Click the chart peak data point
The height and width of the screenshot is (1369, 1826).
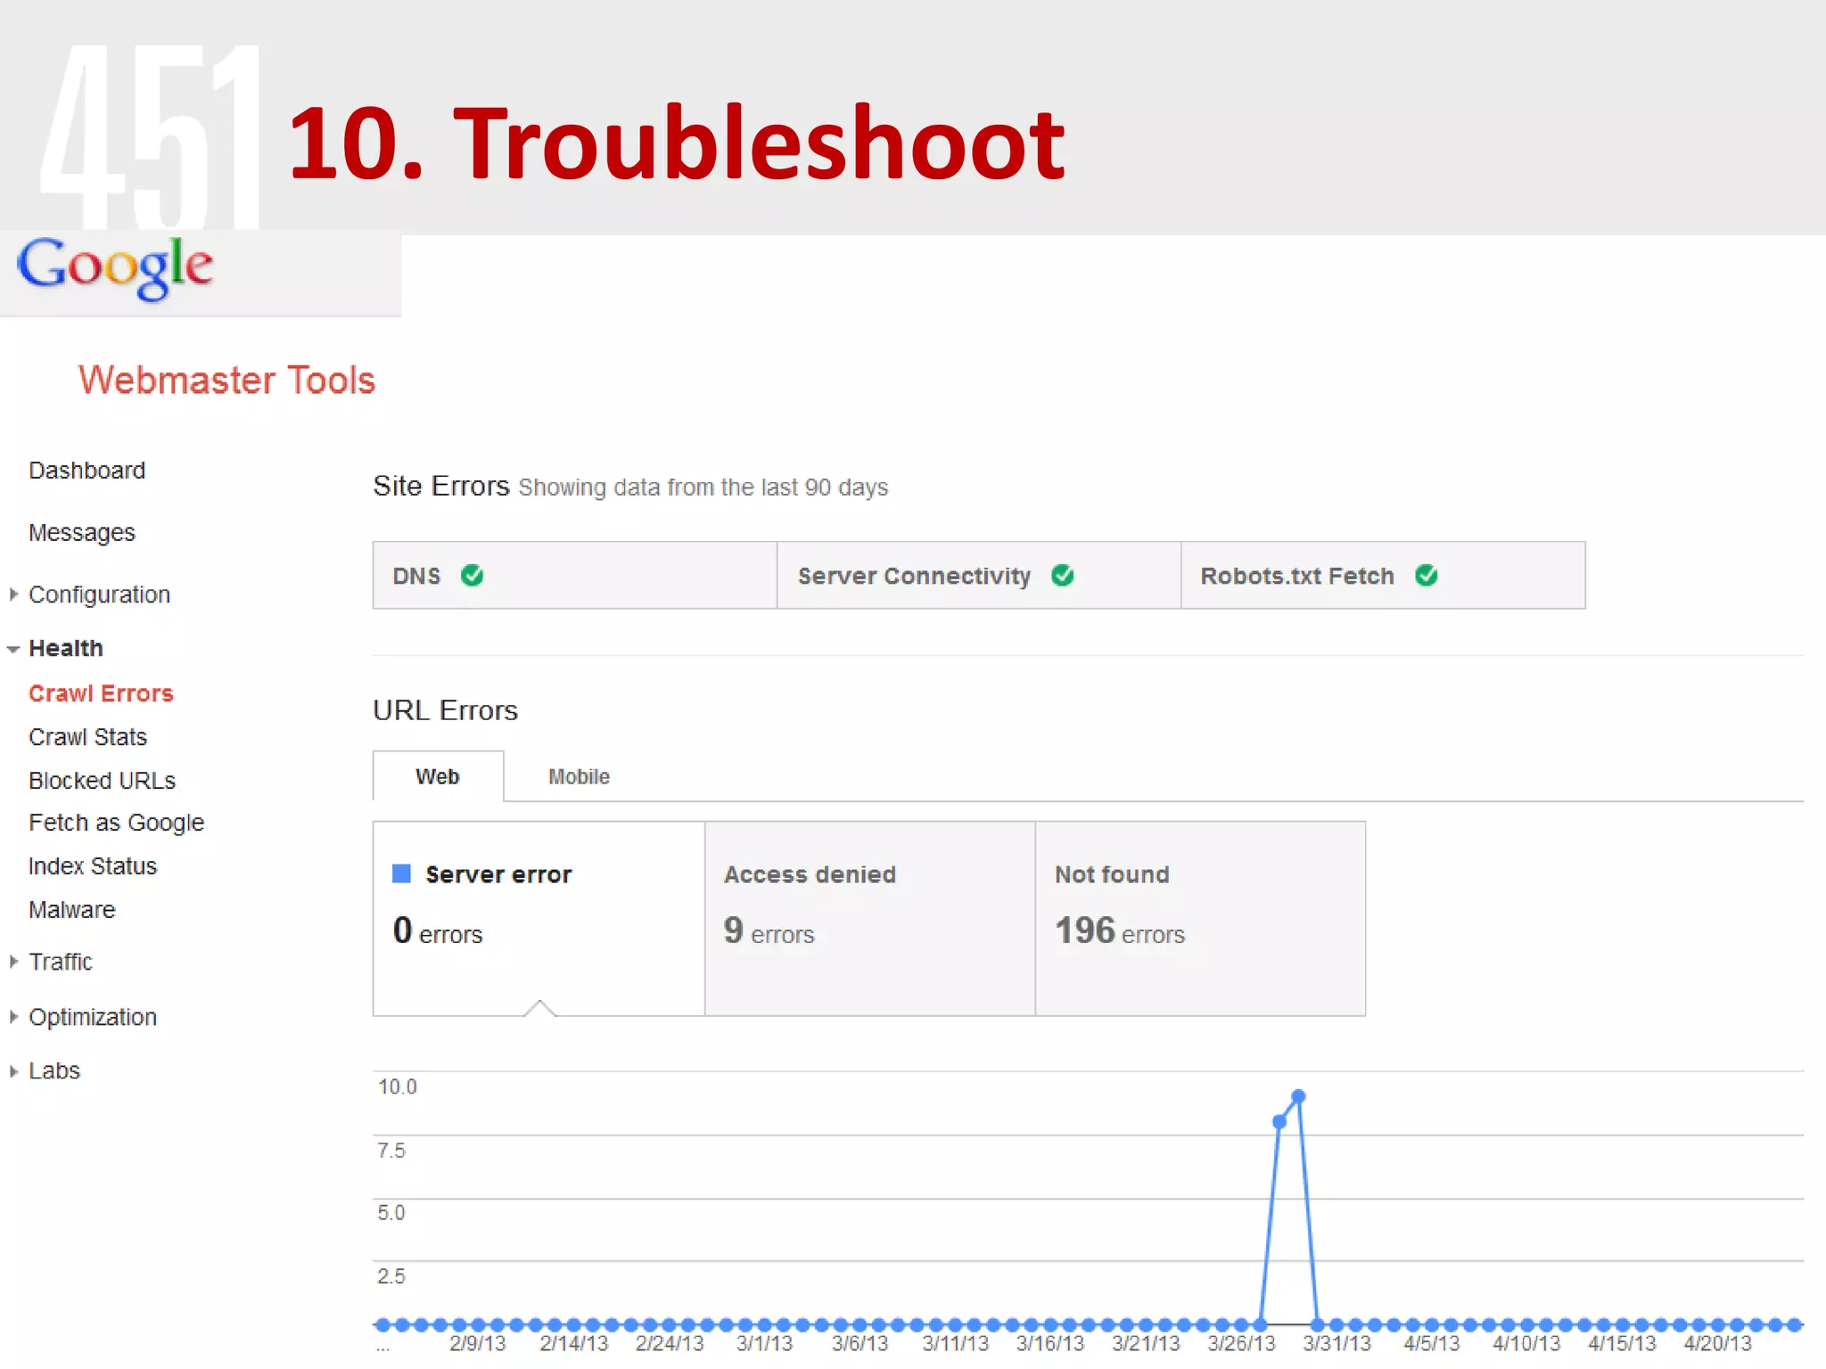click(x=1299, y=1096)
